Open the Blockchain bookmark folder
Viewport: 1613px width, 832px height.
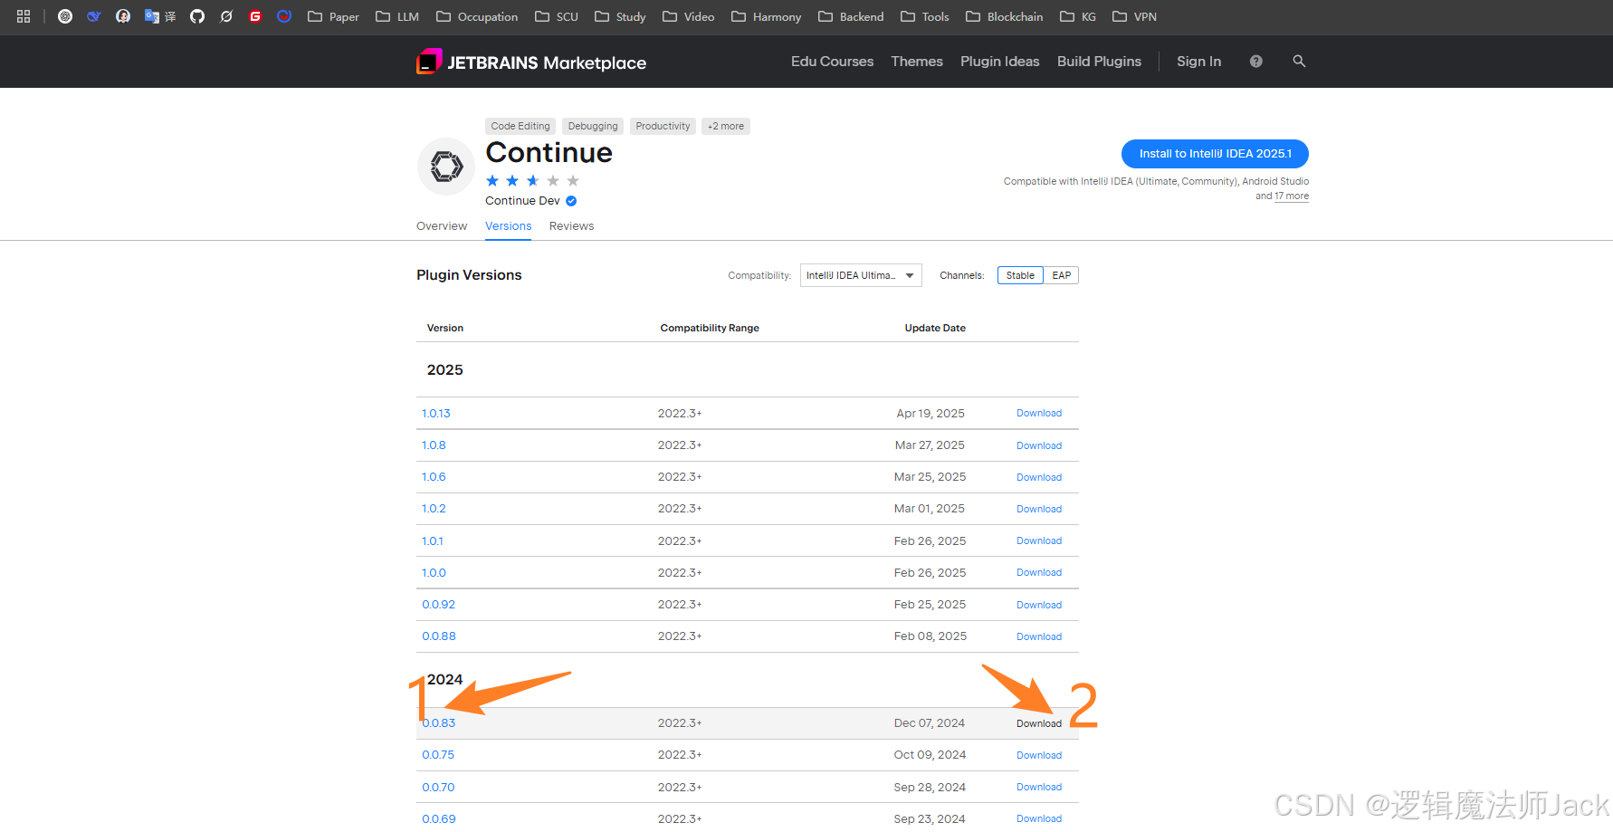[1005, 16]
